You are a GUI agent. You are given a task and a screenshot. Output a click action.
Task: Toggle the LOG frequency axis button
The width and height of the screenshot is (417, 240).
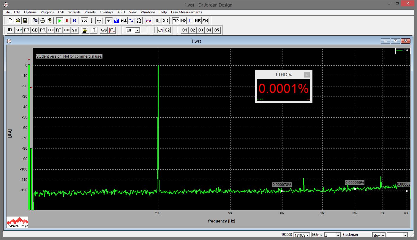coord(85,21)
